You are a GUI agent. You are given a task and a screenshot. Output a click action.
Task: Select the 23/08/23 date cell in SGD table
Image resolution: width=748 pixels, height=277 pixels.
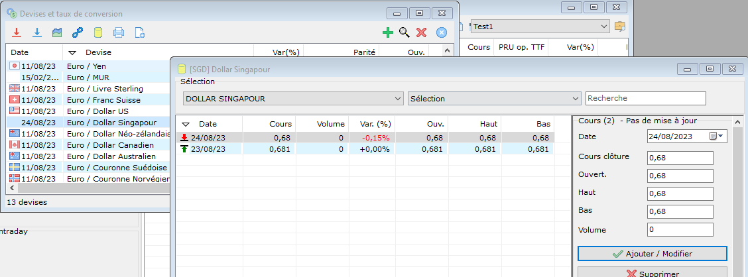click(209, 149)
